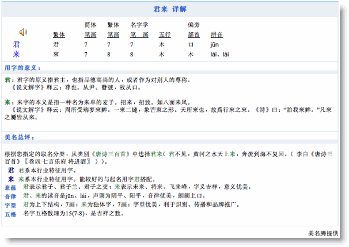Click the 用字的意义 section heading
The height and width of the screenshot is (247, 349).
(22, 68)
